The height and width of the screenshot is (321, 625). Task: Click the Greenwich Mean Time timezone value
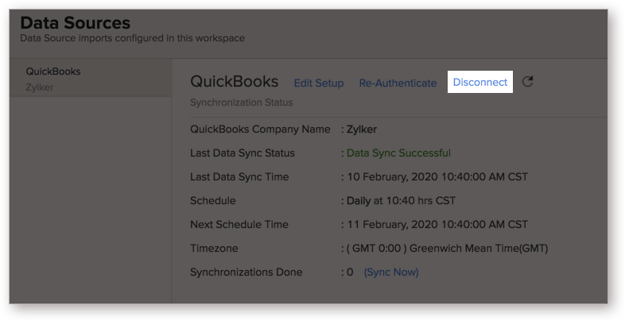tap(447, 248)
